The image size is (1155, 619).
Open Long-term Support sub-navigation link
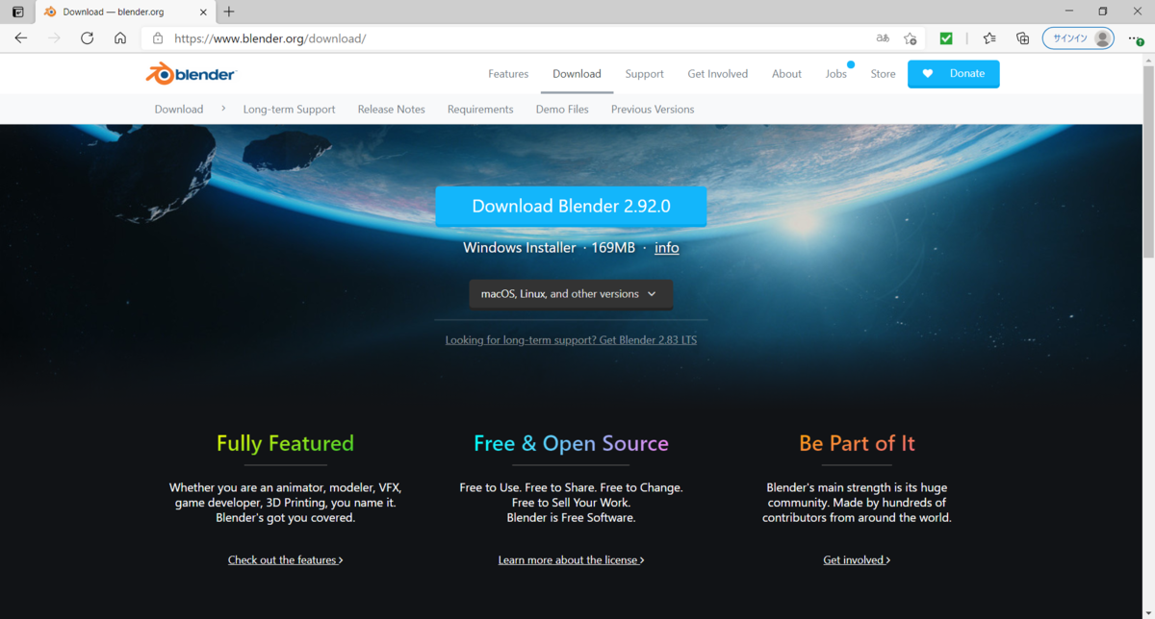tap(289, 110)
